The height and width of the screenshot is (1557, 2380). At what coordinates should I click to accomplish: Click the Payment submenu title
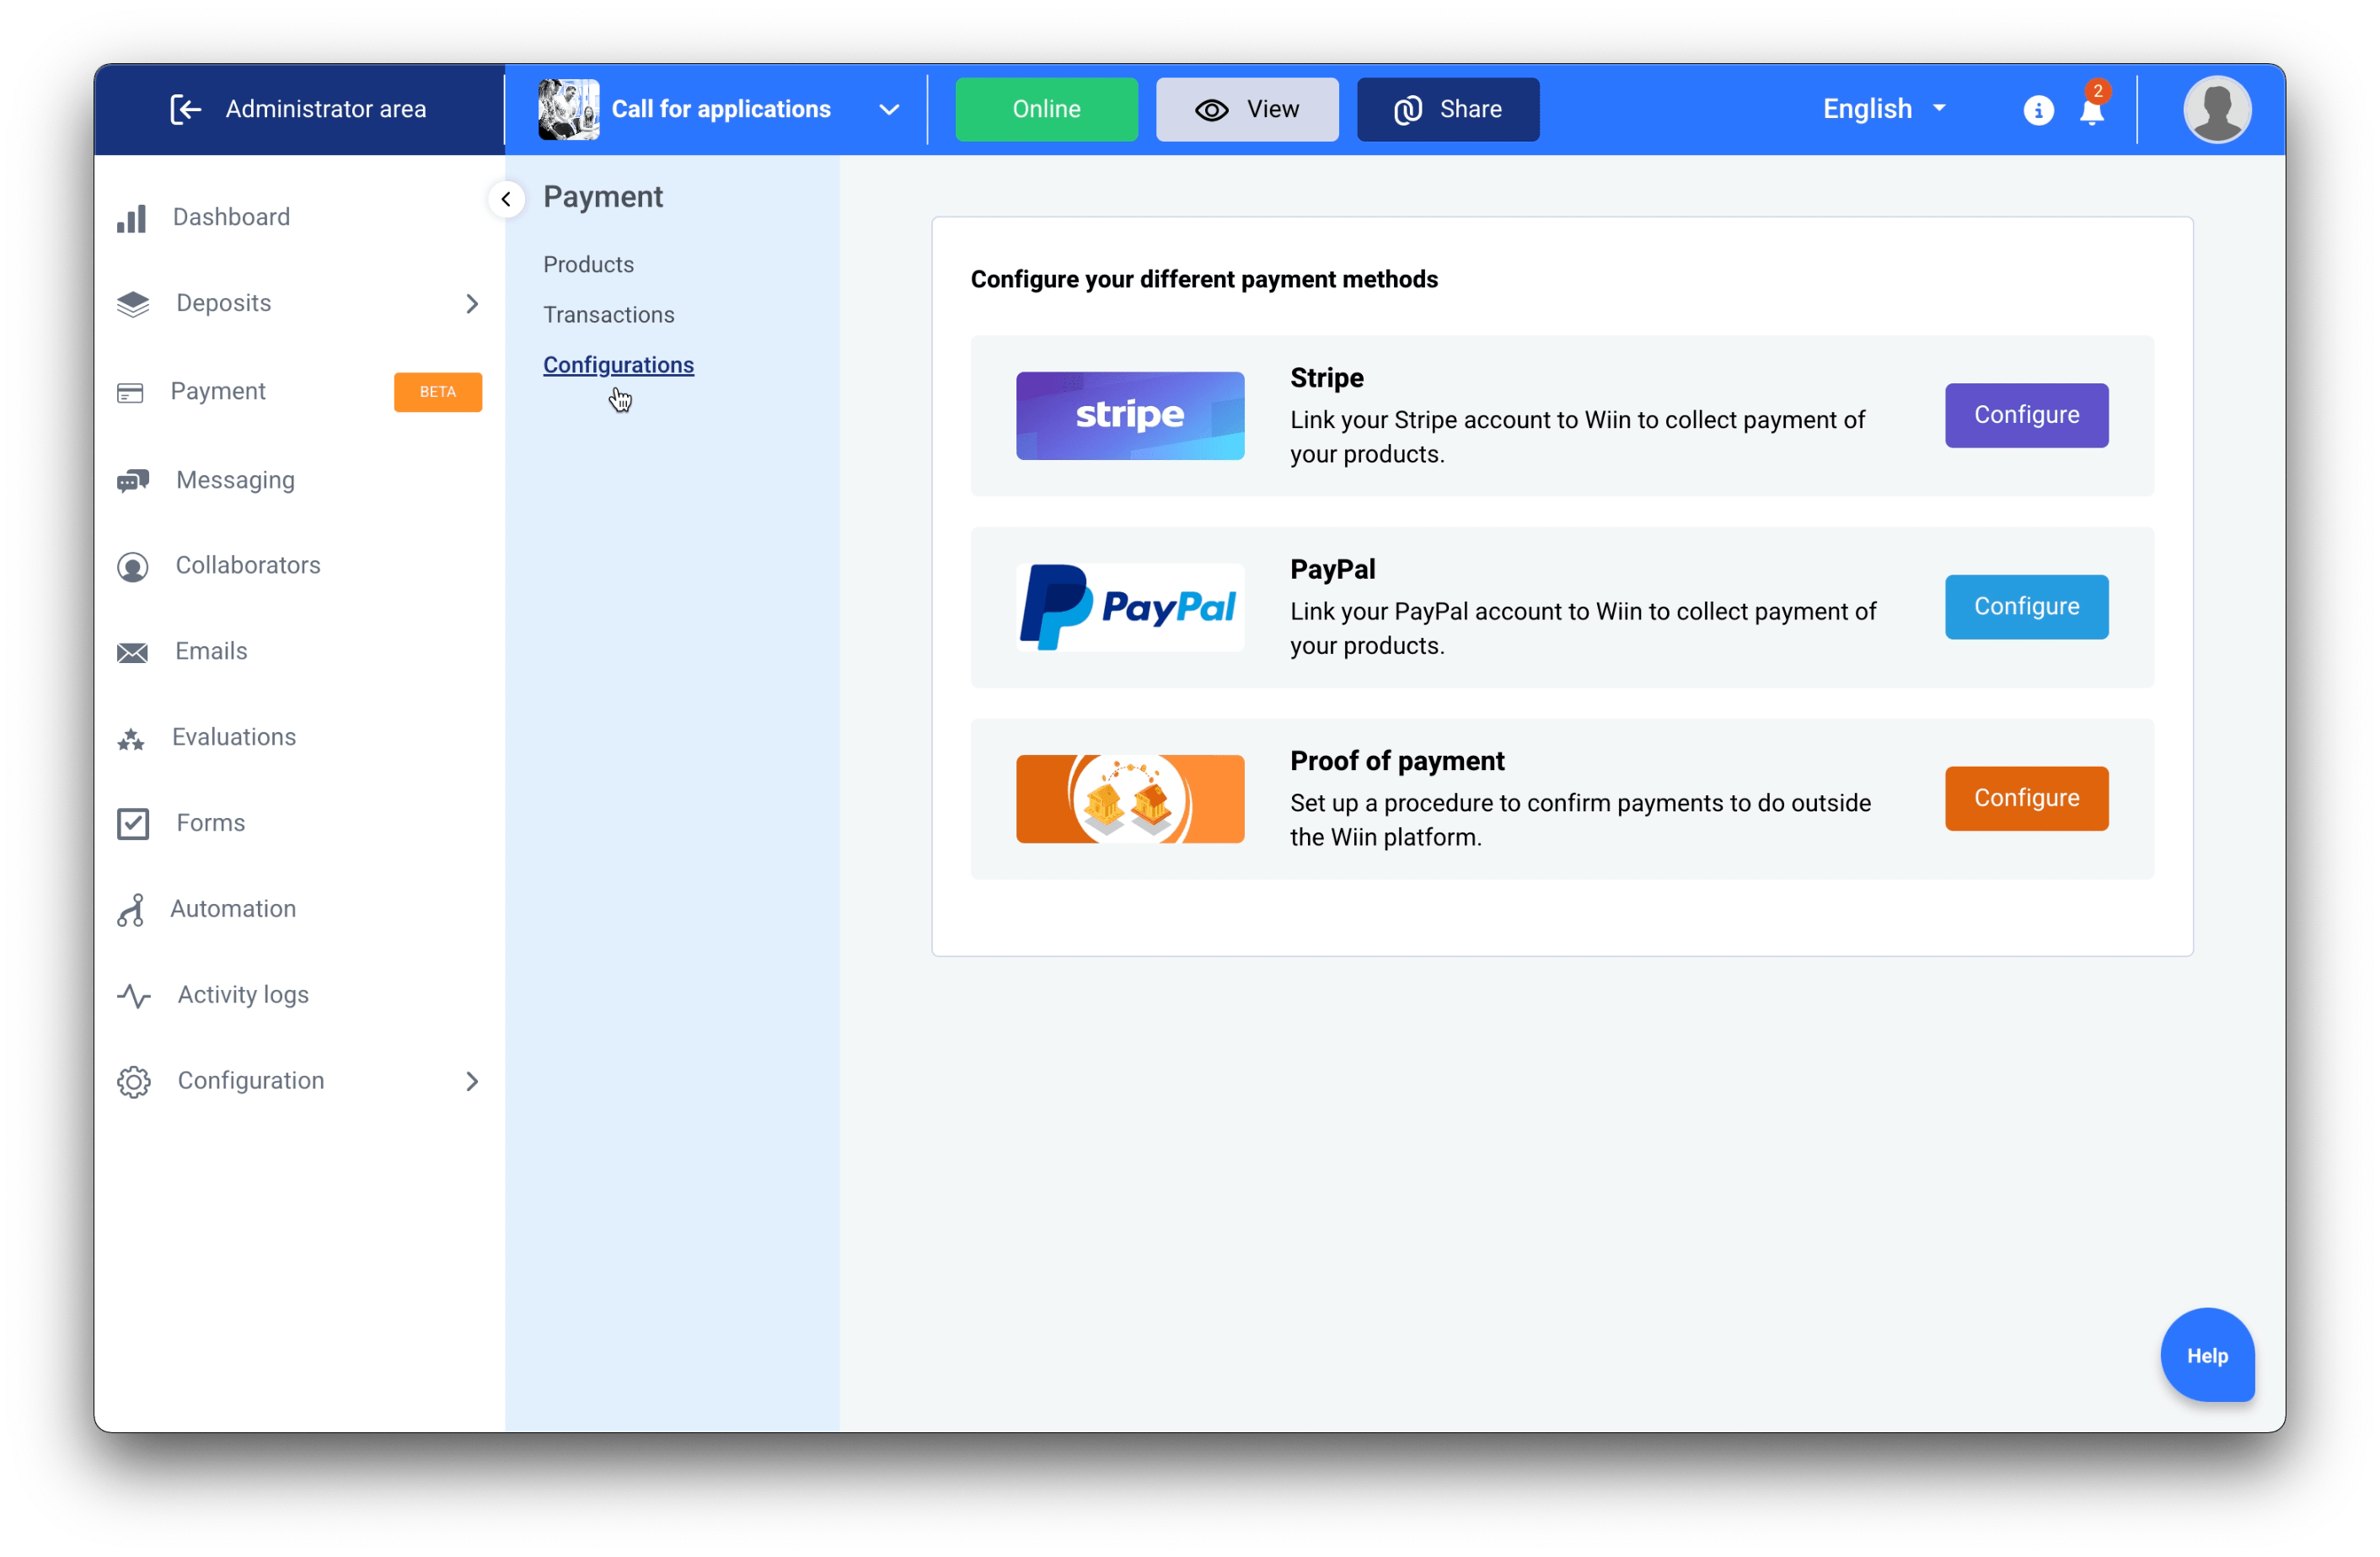click(x=603, y=197)
